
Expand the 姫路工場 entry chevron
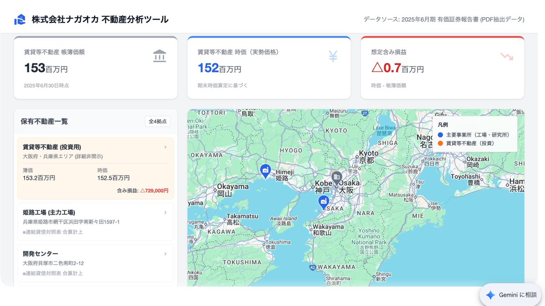pyautogui.click(x=166, y=212)
